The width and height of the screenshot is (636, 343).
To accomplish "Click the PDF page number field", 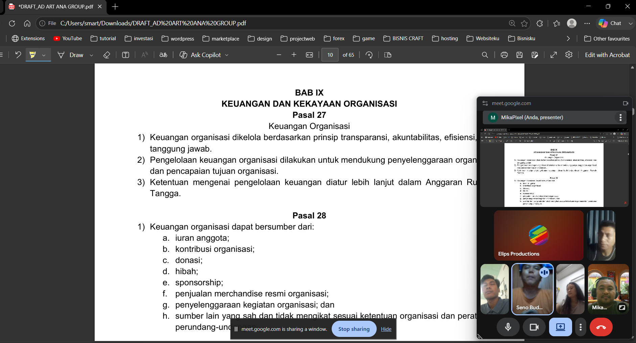I will click(x=330, y=55).
